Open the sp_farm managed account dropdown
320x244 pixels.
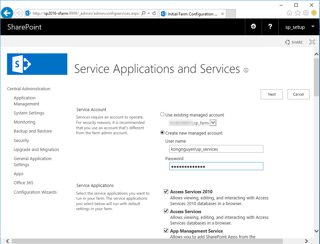[213, 123]
